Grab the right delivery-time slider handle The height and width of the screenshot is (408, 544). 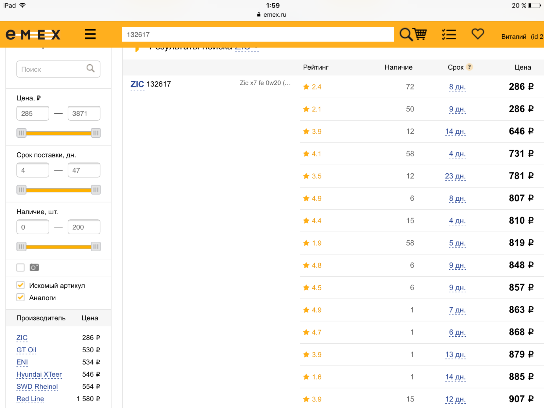[96, 190]
